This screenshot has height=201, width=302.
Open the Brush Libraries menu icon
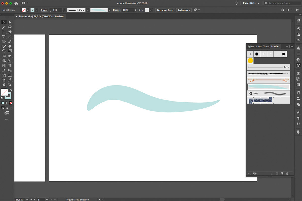click(x=249, y=173)
